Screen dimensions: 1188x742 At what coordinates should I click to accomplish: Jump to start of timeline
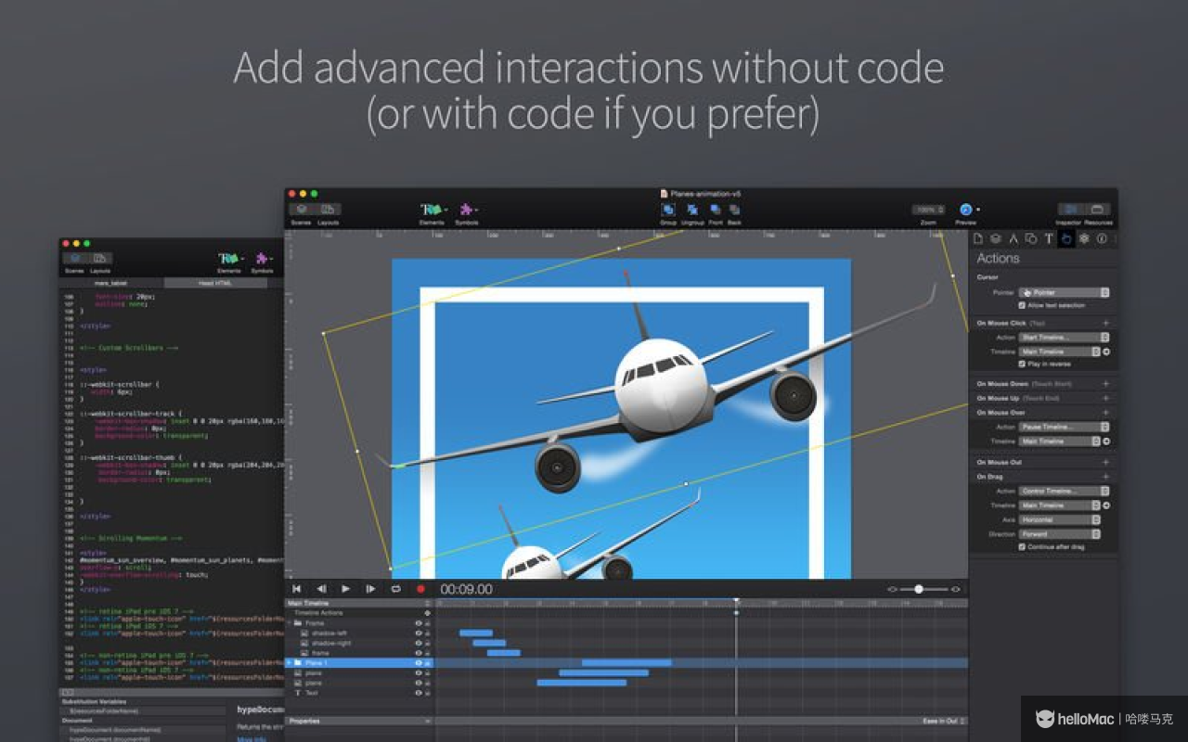pyautogui.click(x=297, y=588)
